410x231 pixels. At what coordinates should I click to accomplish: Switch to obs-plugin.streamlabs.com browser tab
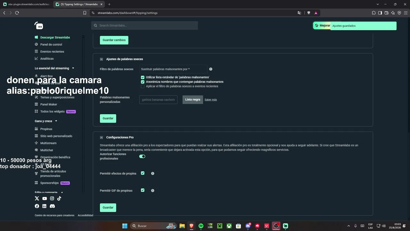click(x=27, y=4)
